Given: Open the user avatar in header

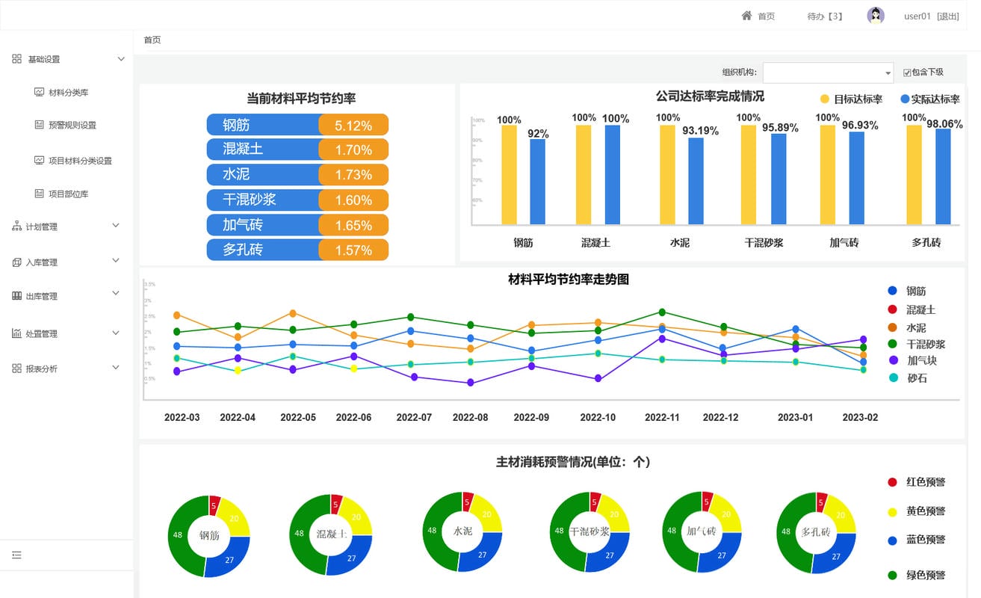Looking at the screenshot, I should click(x=876, y=16).
